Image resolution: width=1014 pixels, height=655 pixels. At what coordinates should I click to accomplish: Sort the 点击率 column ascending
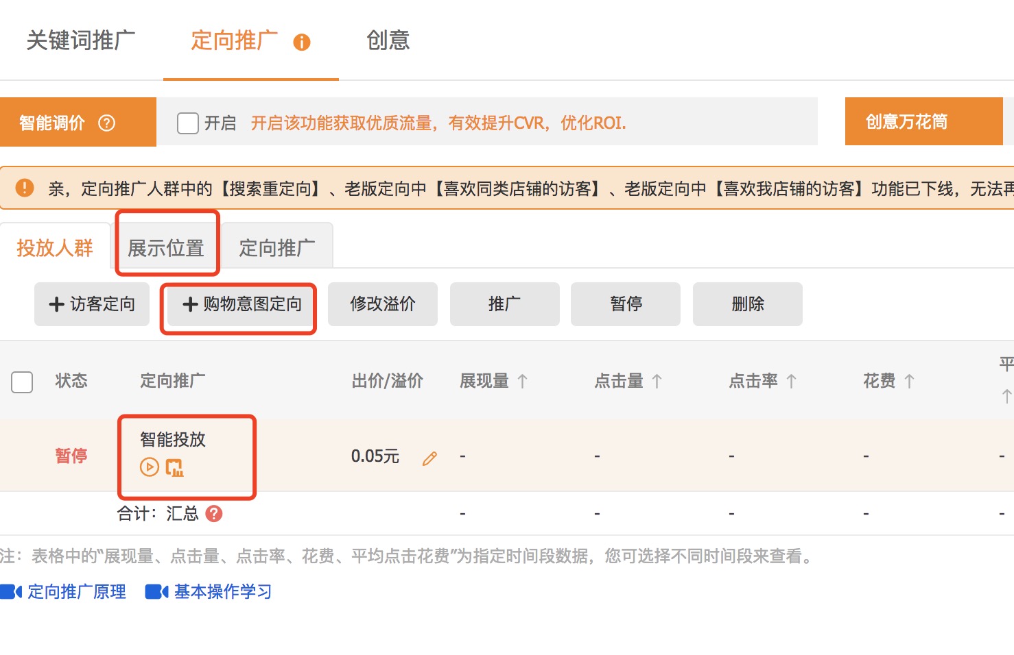tap(792, 381)
